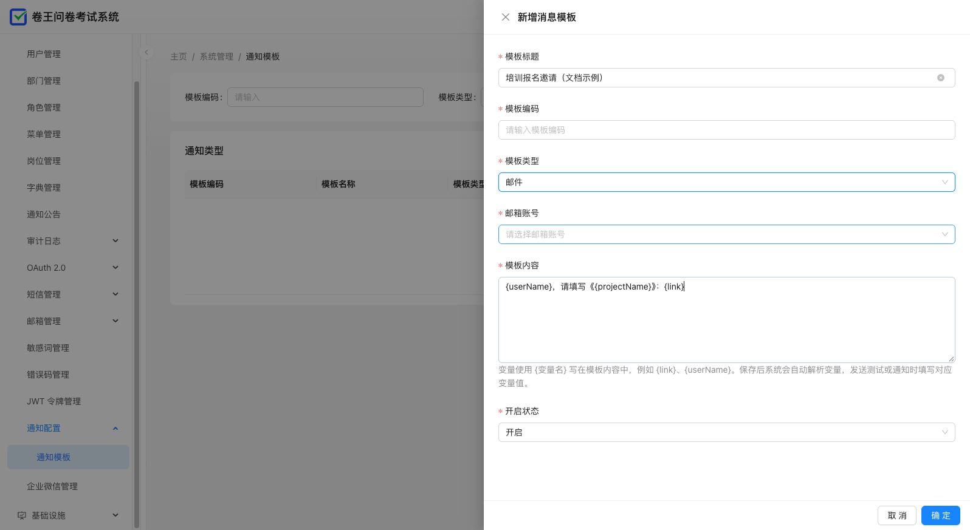Open the 模板类型 dropdown showing 邮件
The height and width of the screenshot is (530, 970).
726,182
